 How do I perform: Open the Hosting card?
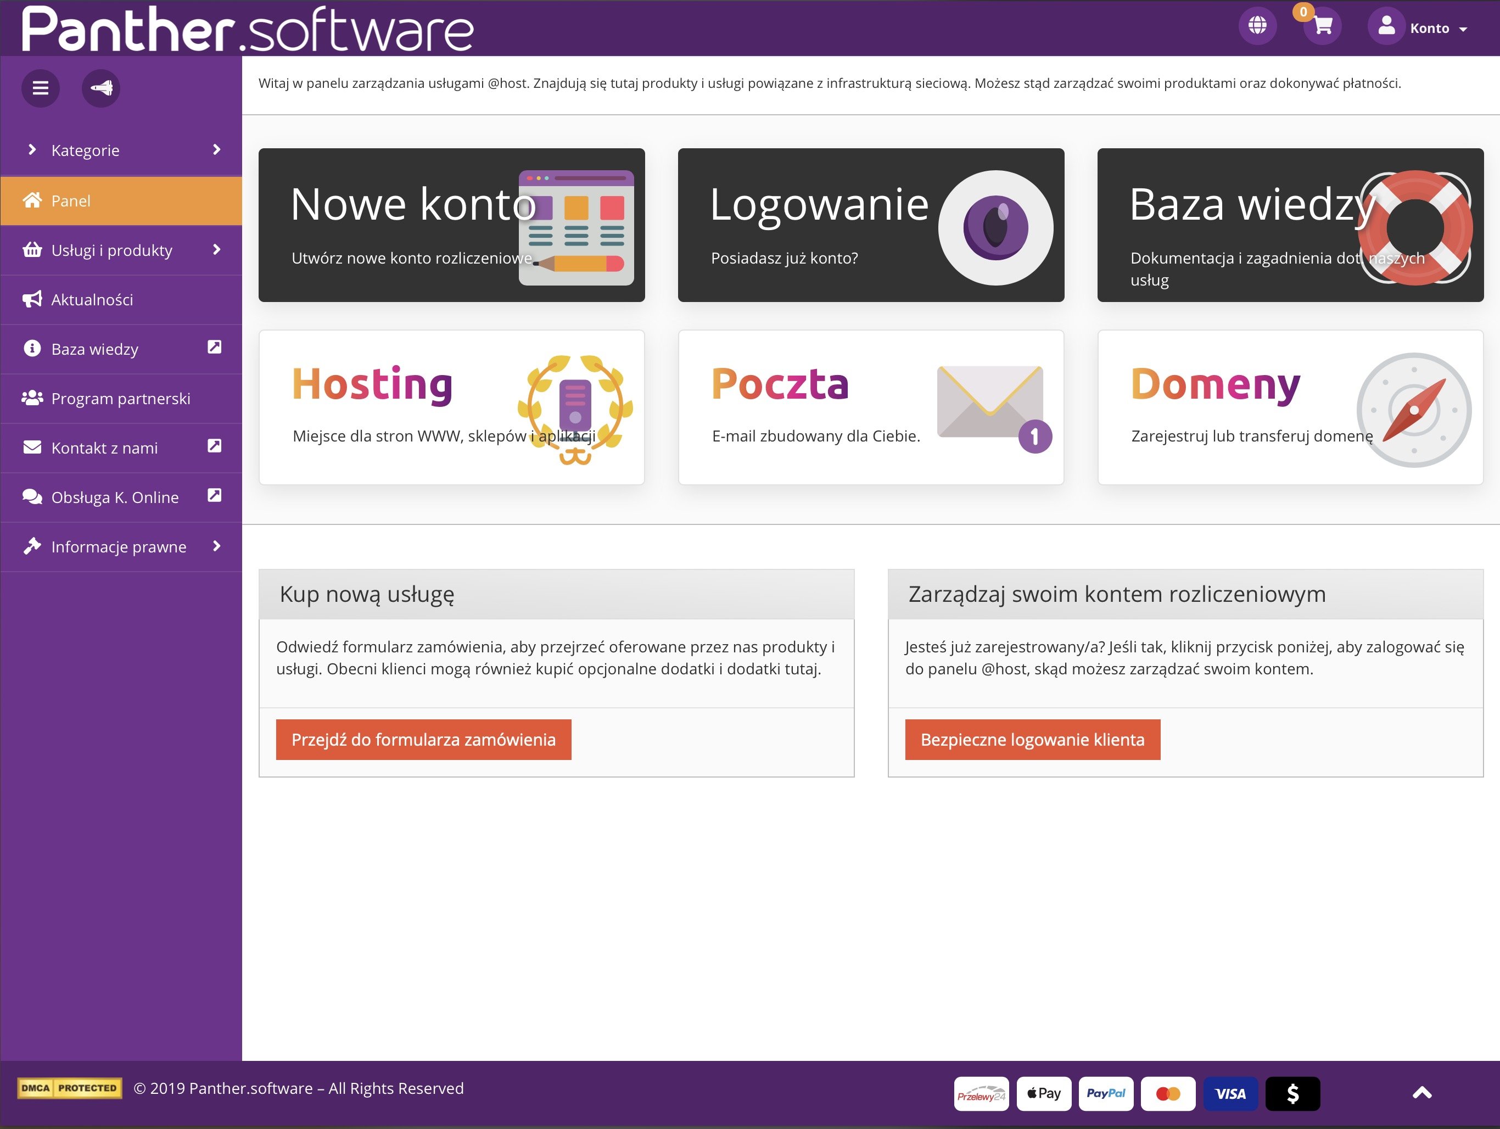[452, 407]
